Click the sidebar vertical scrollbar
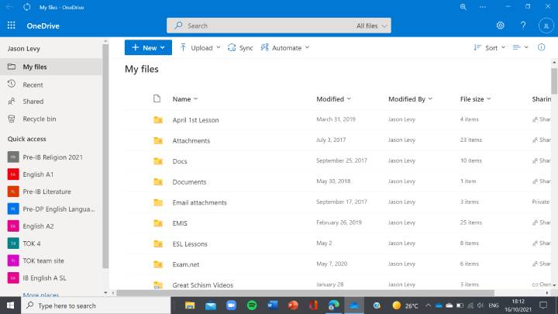Image resolution: width=558 pixels, height=314 pixels. [105, 157]
